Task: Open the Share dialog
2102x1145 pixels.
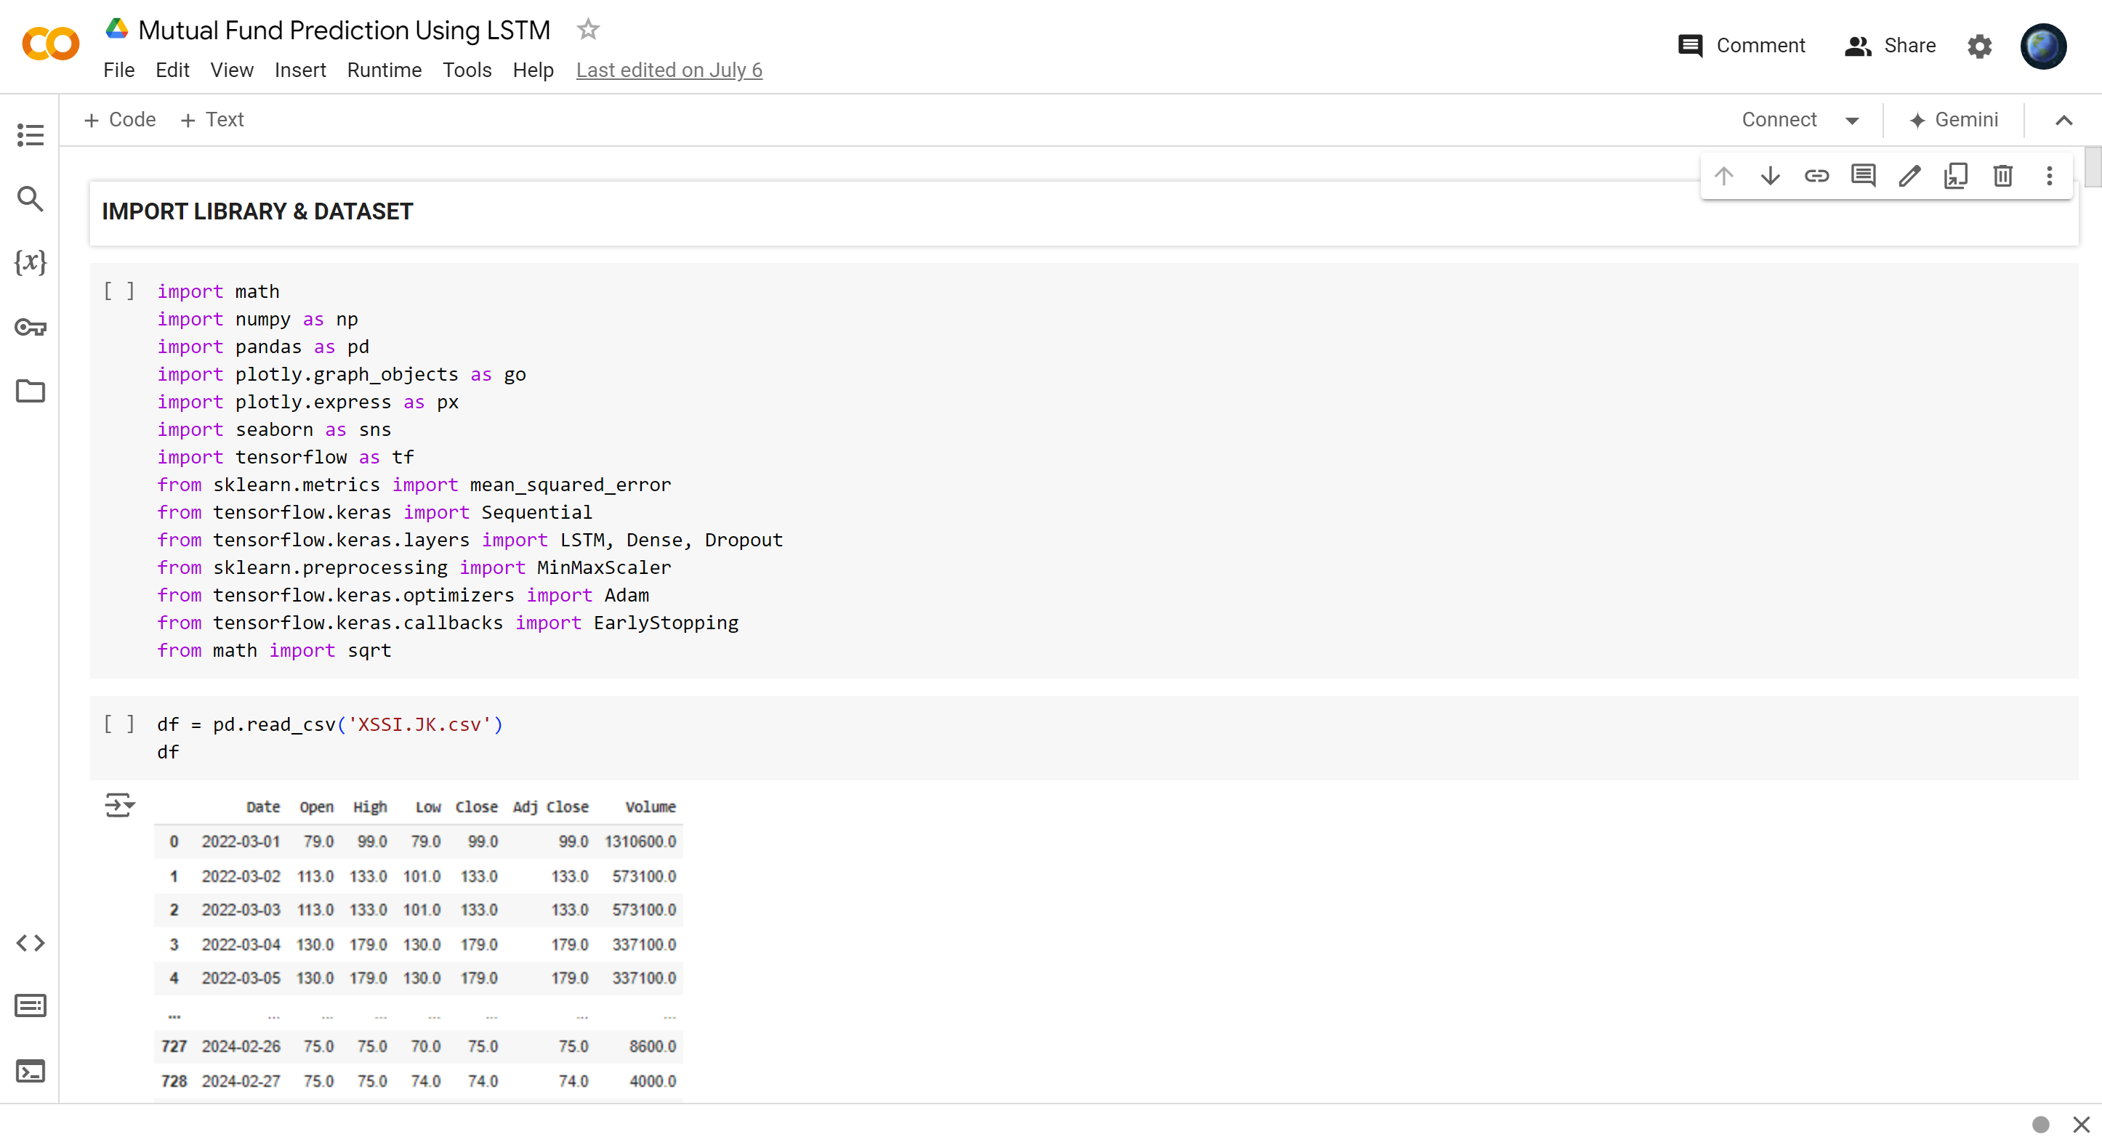Action: [1890, 46]
